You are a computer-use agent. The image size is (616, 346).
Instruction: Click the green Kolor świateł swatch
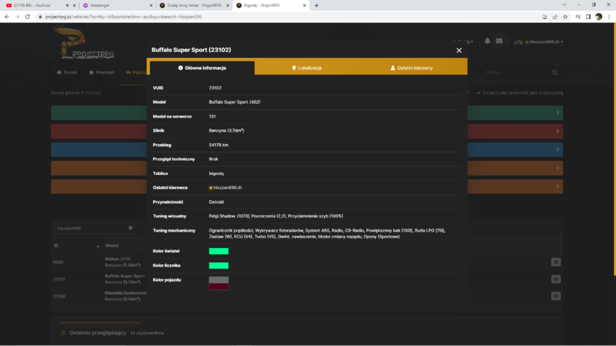point(219,251)
